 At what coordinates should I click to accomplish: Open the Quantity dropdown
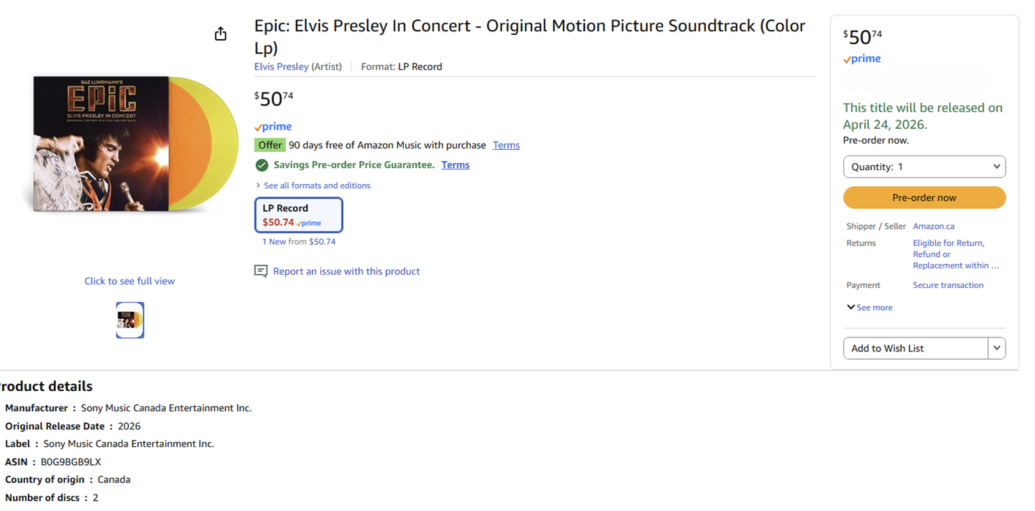point(924,167)
